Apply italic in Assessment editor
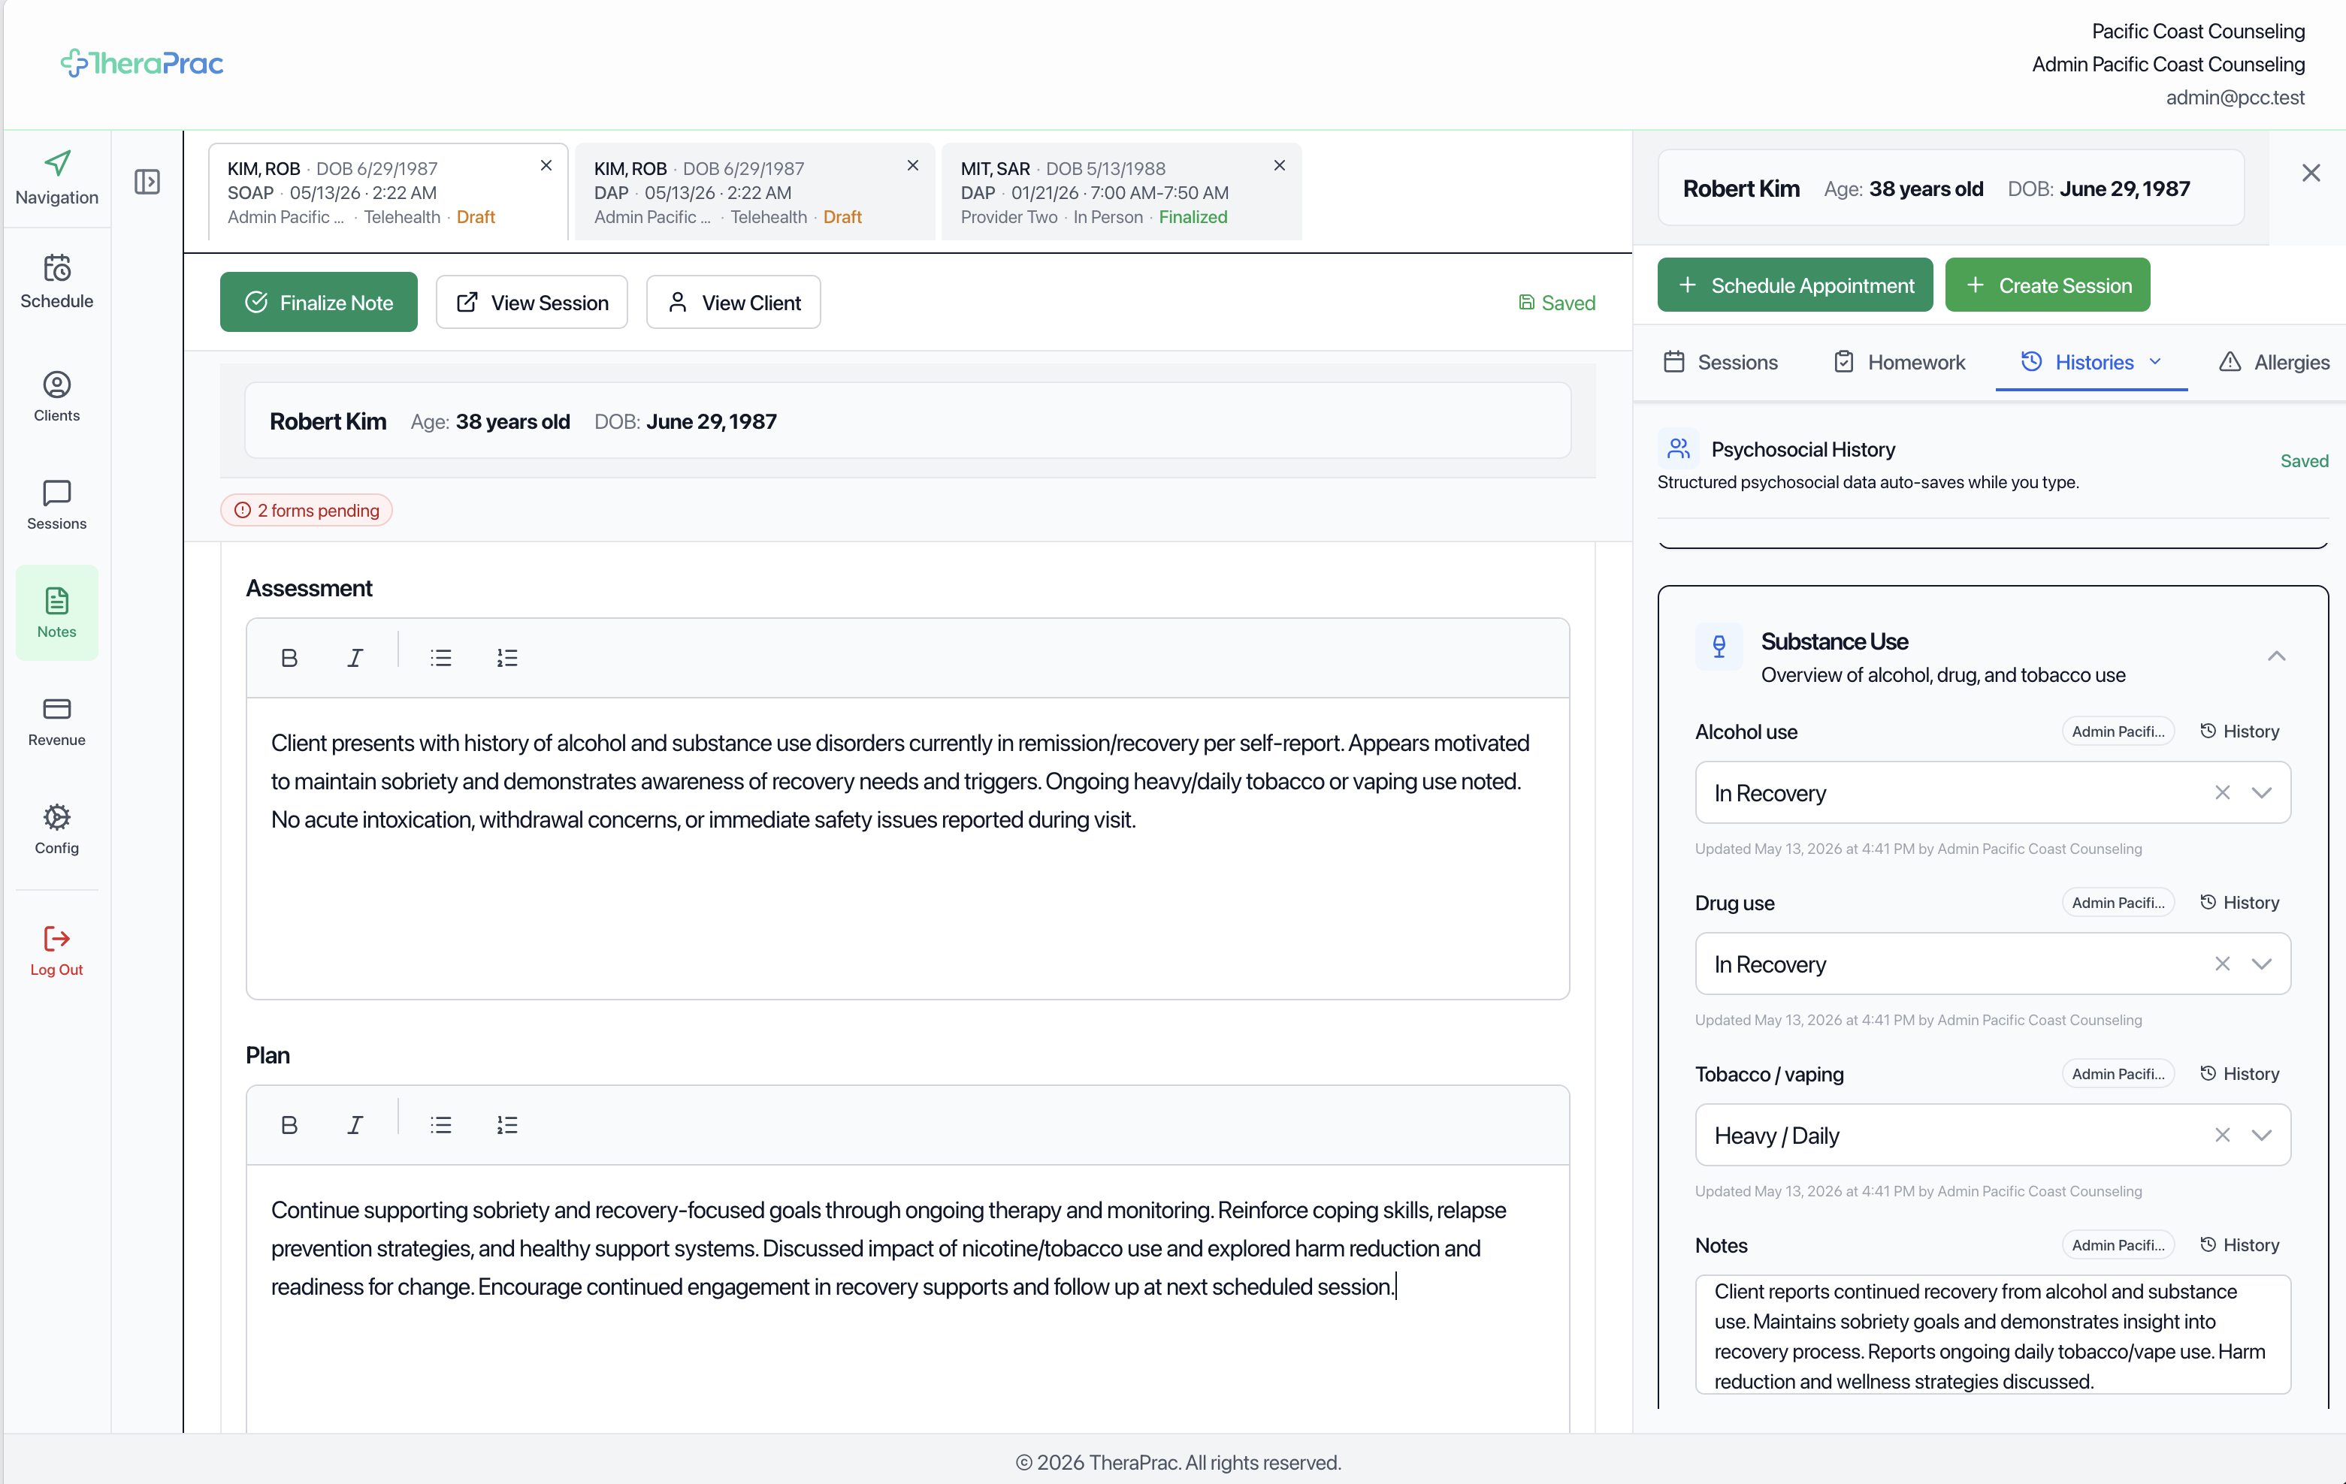This screenshot has width=2346, height=1484. tap(355, 658)
